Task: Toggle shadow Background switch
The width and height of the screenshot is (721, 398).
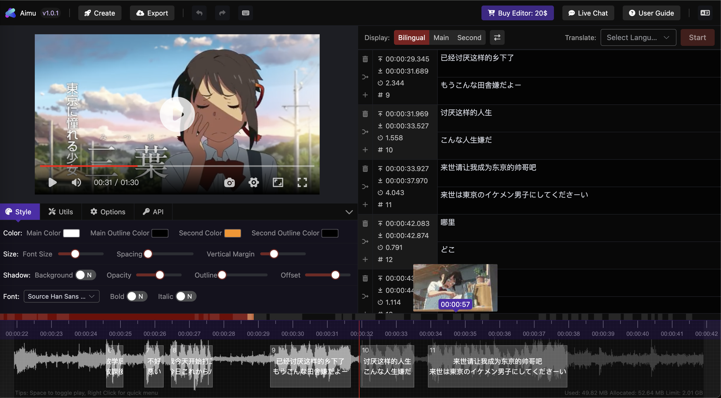Action: (x=85, y=275)
